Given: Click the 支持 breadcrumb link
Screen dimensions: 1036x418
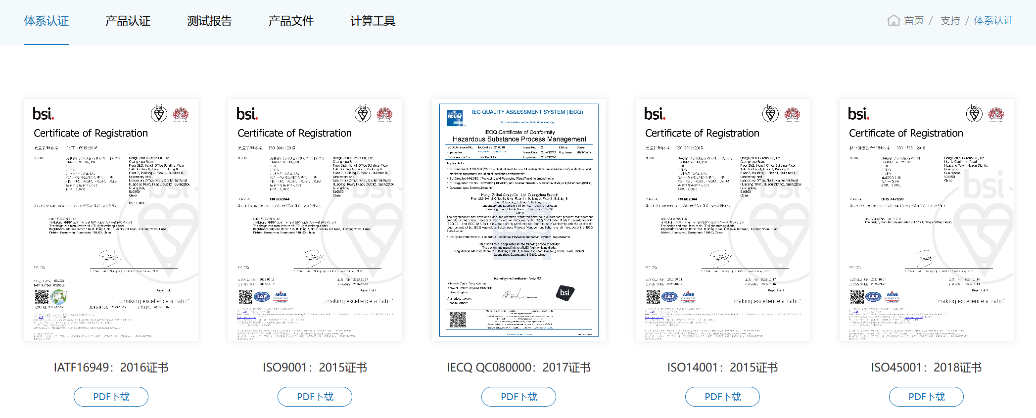Looking at the screenshot, I should point(950,20).
